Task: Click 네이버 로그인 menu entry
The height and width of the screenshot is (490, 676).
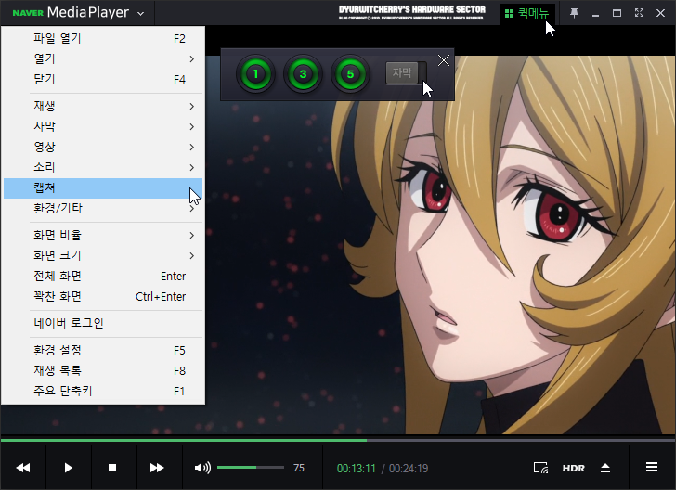Action: [103, 323]
